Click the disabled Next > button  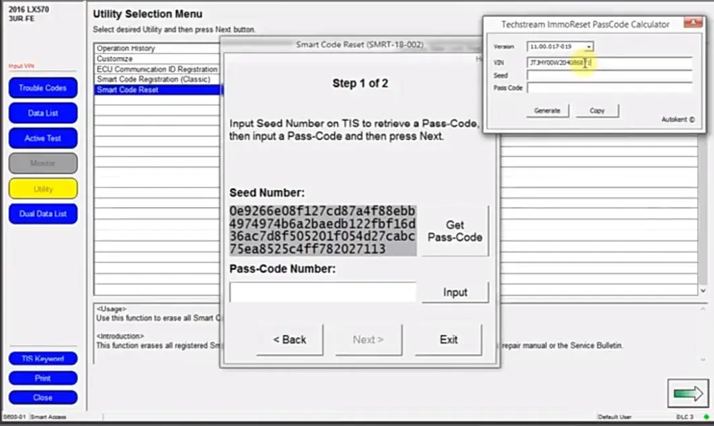368,339
